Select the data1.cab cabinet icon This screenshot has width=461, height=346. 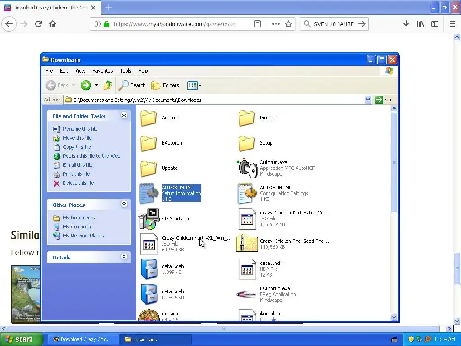[149, 269]
